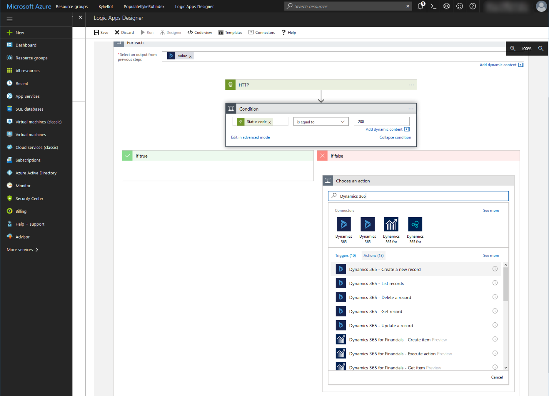
Task: Open Azure Active Directory in the sidebar
Action: pyautogui.click(x=36, y=173)
